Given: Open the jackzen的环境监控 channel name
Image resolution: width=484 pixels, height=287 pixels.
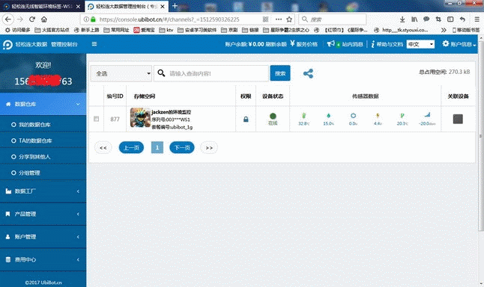Looking at the screenshot, I should coord(171,112).
